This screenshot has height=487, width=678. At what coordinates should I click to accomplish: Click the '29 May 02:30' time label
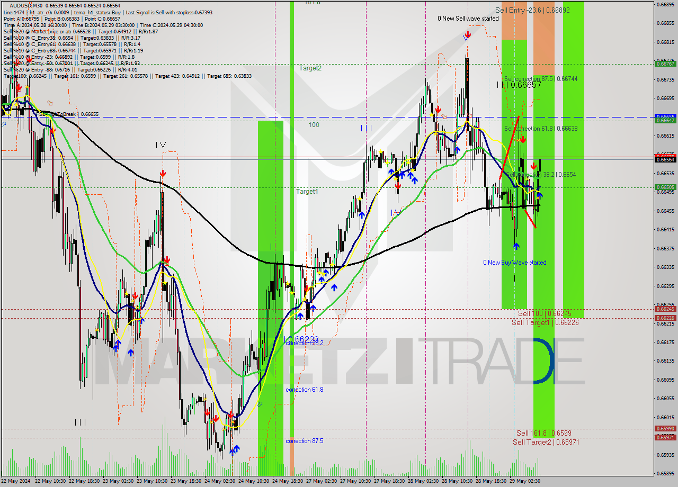click(526, 481)
